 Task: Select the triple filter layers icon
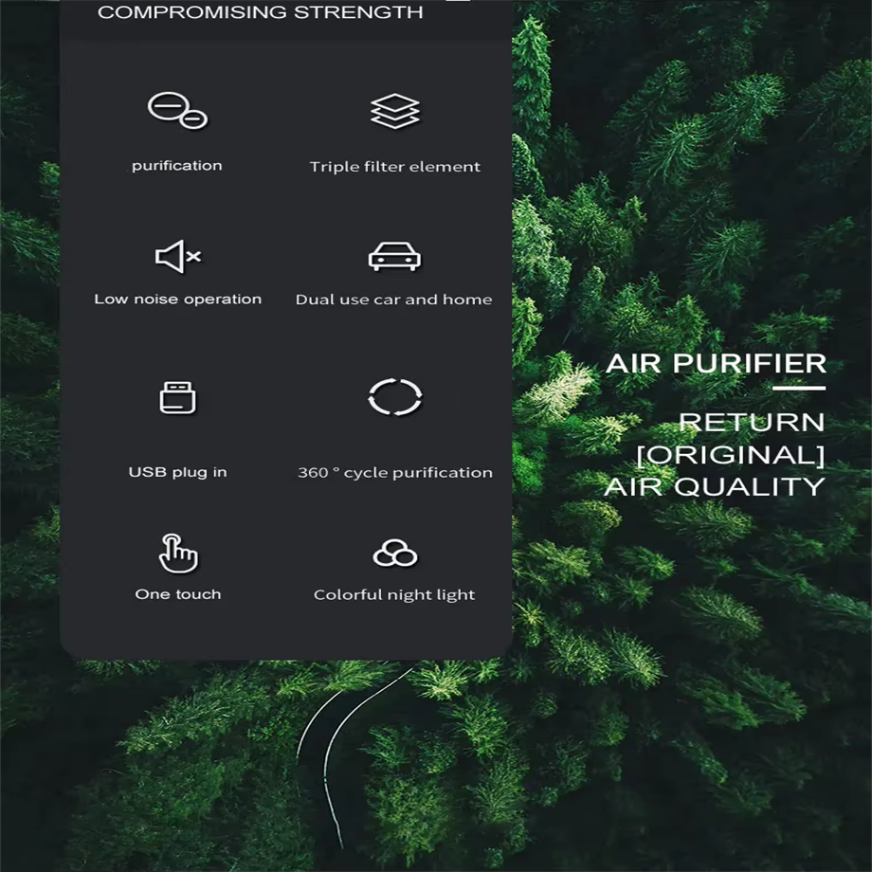pyautogui.click(x=395, y=111)
